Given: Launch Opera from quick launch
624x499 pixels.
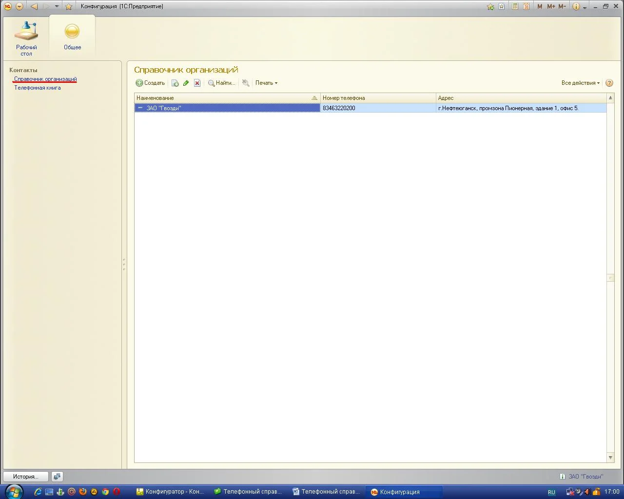Looking at the screenshot, I should (x=117, y=492).
